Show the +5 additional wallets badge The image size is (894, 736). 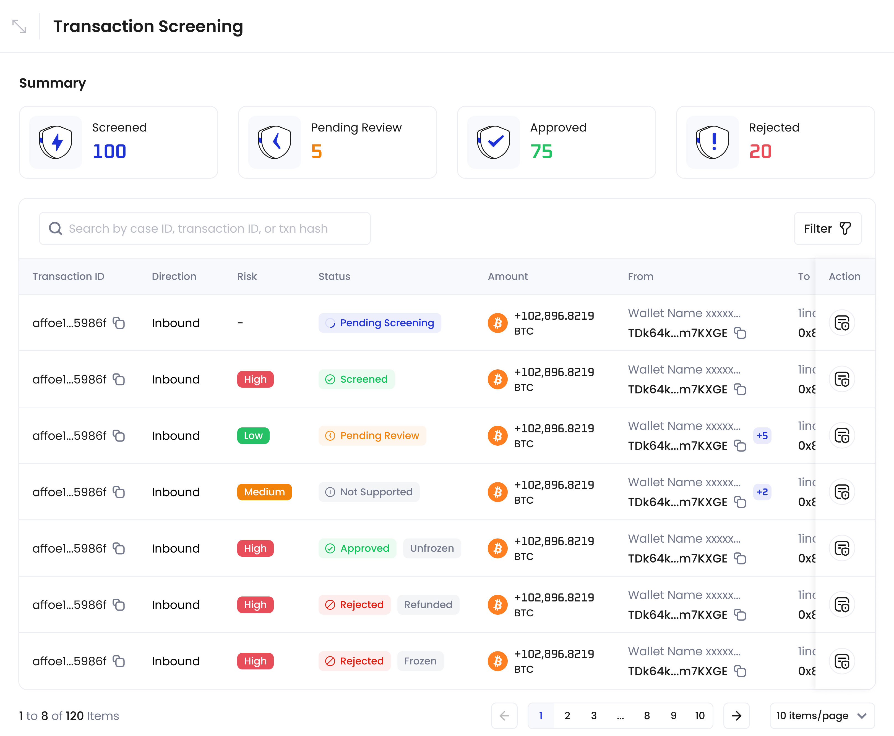pos(762,435)
